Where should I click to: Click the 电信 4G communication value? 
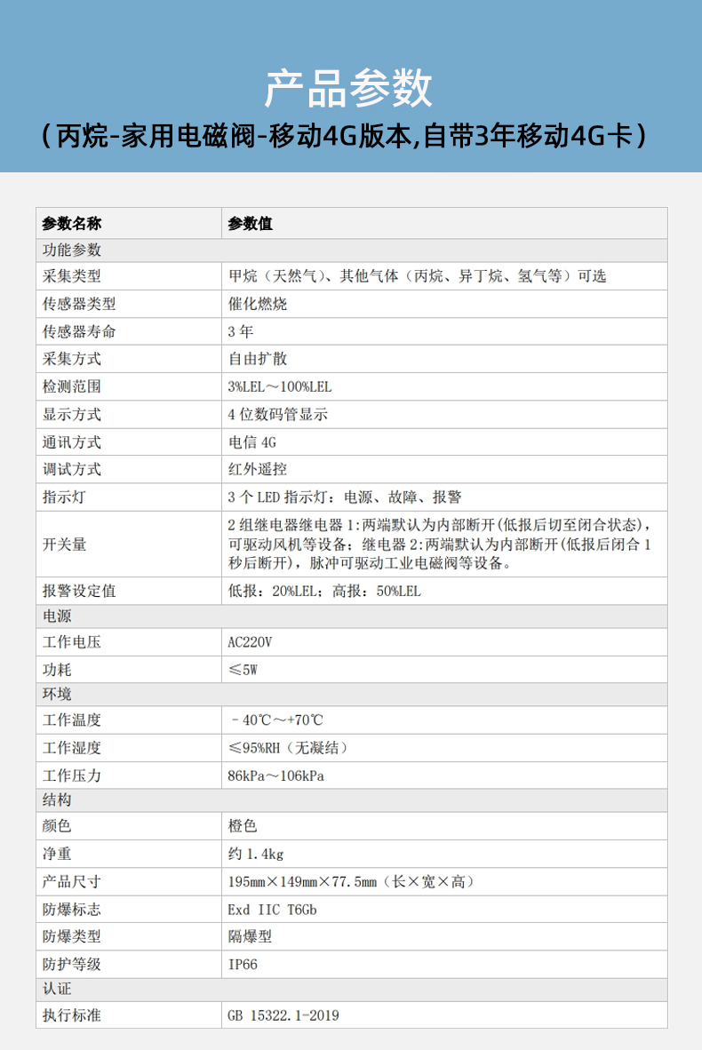click(252, 442)
